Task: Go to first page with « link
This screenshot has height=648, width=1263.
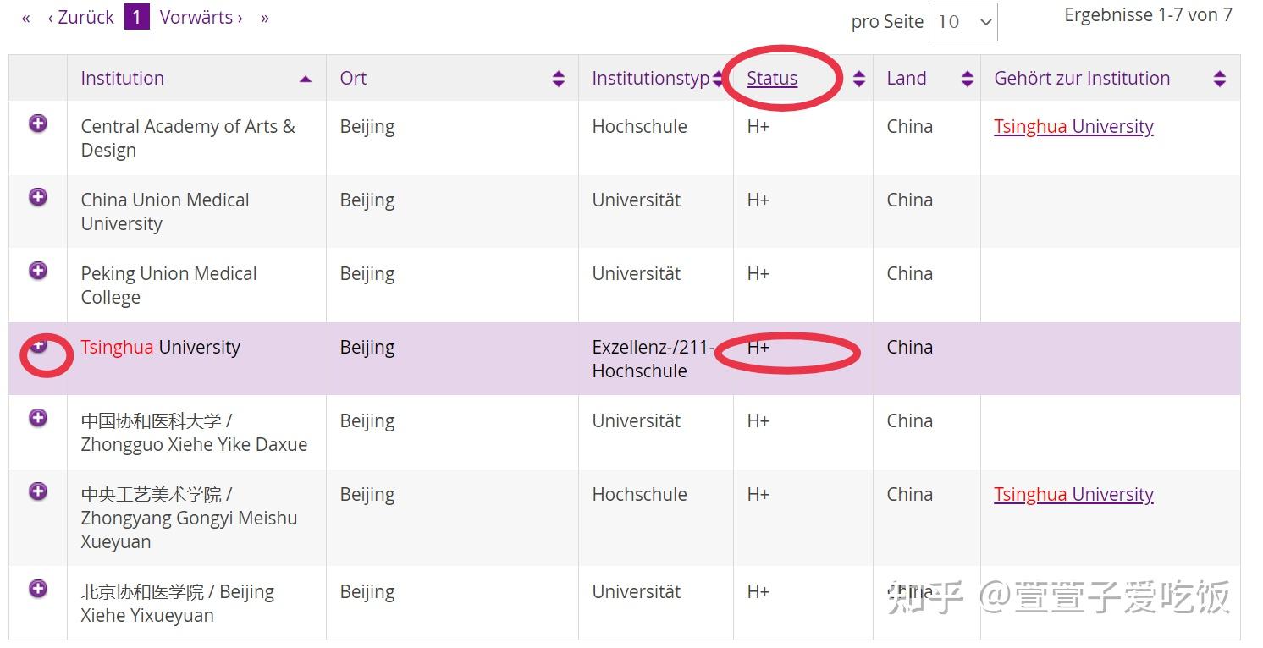Action: click(x=26, y=18)
